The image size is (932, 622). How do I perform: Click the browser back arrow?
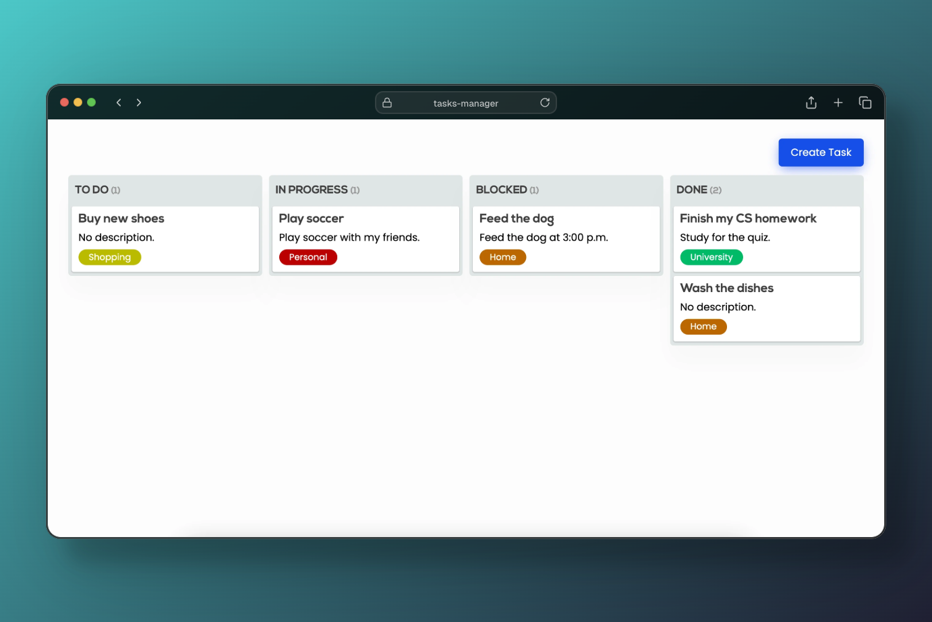point(119,103)
